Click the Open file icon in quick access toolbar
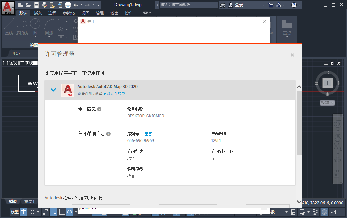The height and width of the screenshot is (218, 347). [x=28, y=5]
